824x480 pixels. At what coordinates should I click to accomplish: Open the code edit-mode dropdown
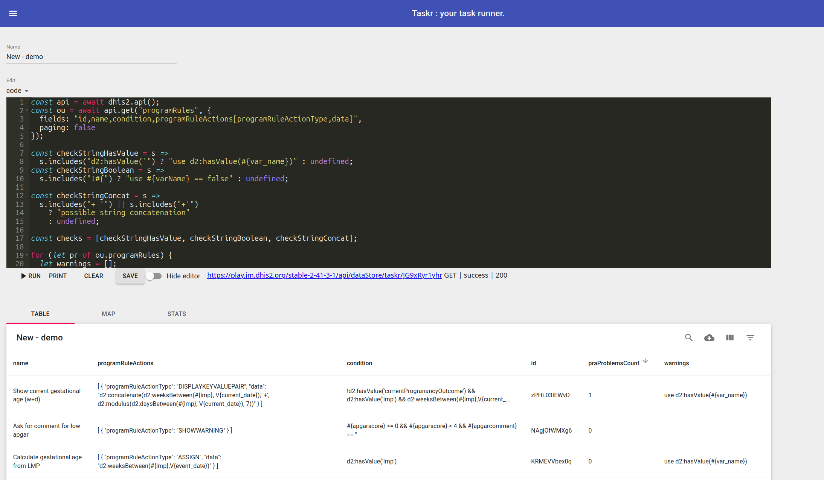(18, 91)
